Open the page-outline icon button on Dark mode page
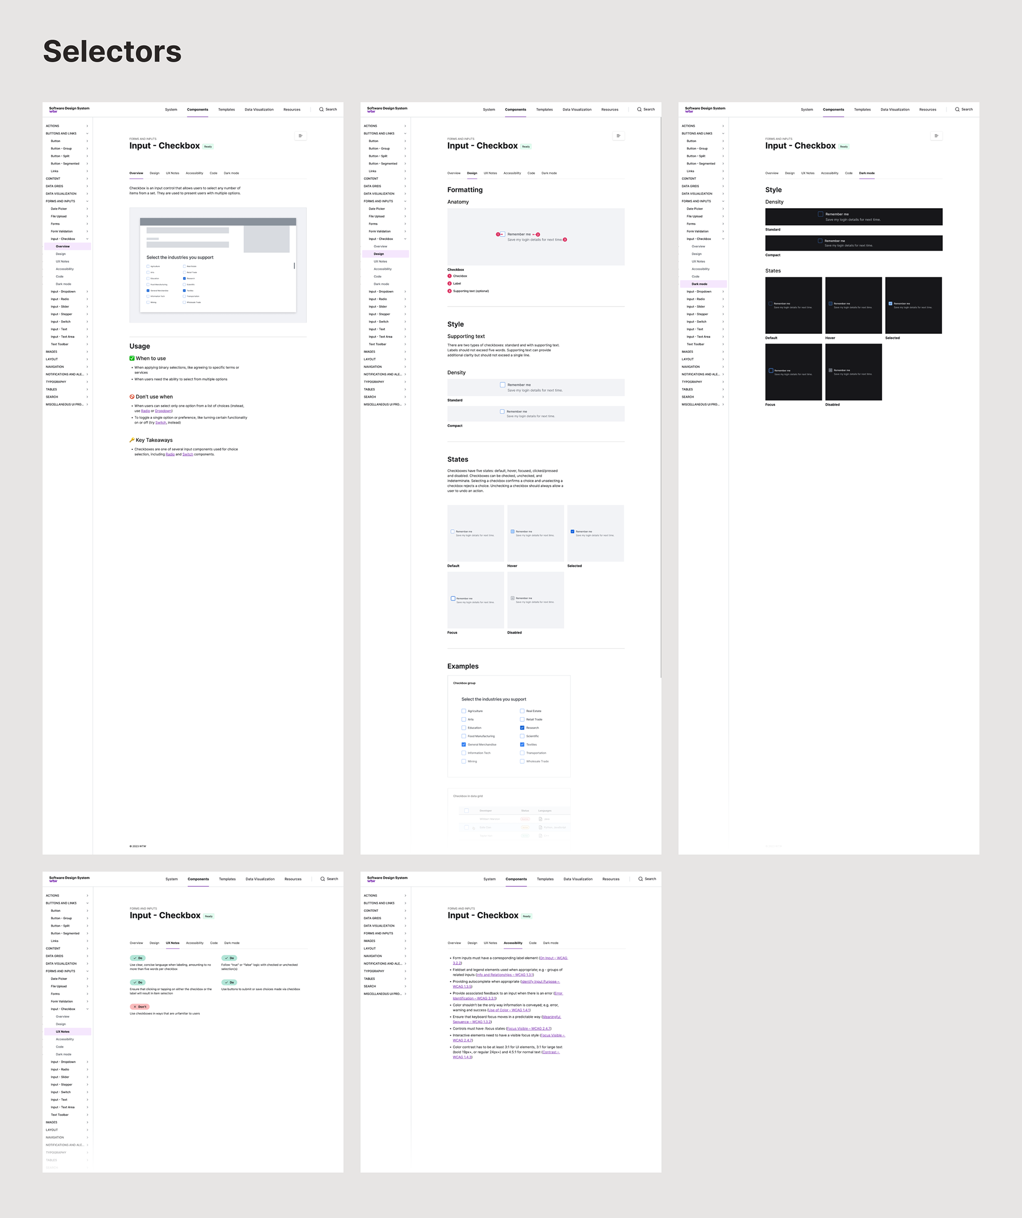 (x=936, y=136)
